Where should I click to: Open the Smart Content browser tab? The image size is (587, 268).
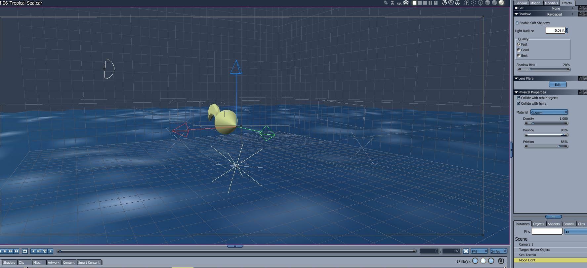(89, 262)
